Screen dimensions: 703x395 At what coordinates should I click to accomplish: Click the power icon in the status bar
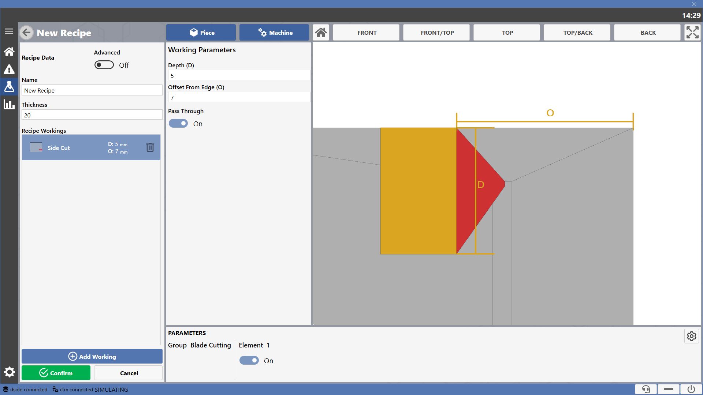[x=691, y=389]
